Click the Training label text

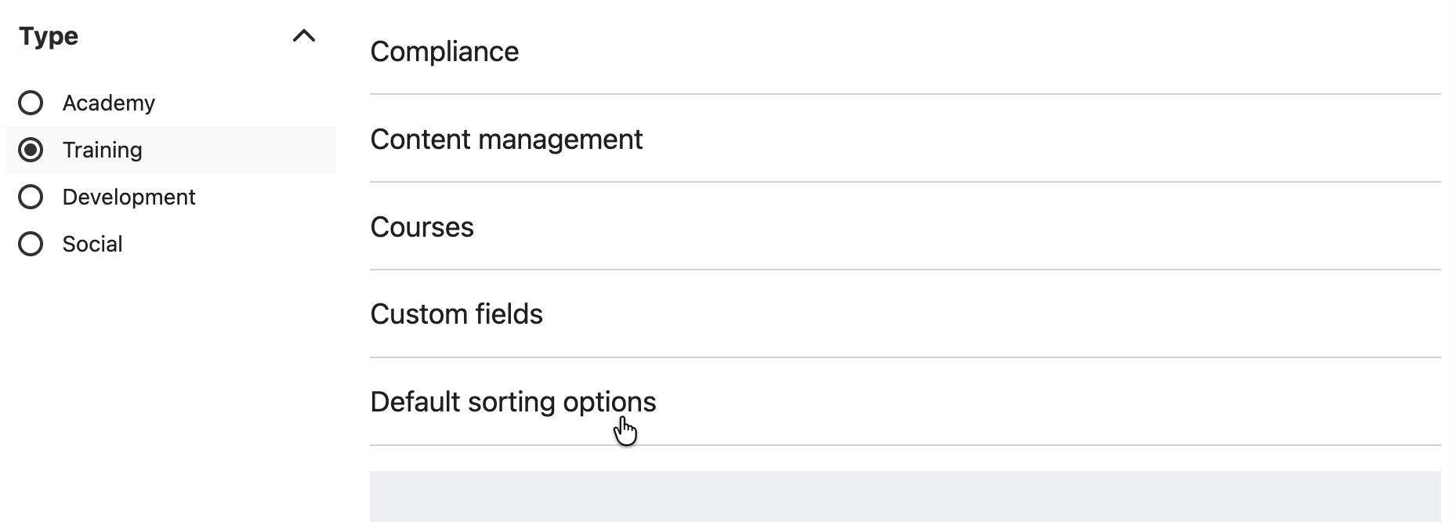pyautogui.click(x=102, y=150)
